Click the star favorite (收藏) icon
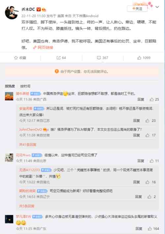 point(16,58)
